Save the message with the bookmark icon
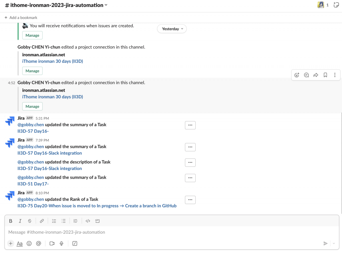 point(325,75)
